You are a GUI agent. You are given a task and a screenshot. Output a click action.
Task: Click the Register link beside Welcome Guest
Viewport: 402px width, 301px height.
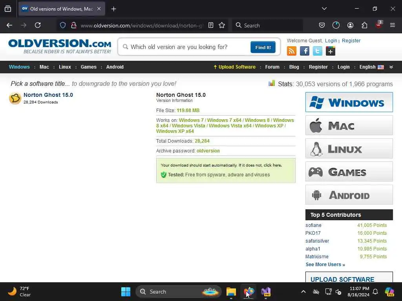point(351,41)
